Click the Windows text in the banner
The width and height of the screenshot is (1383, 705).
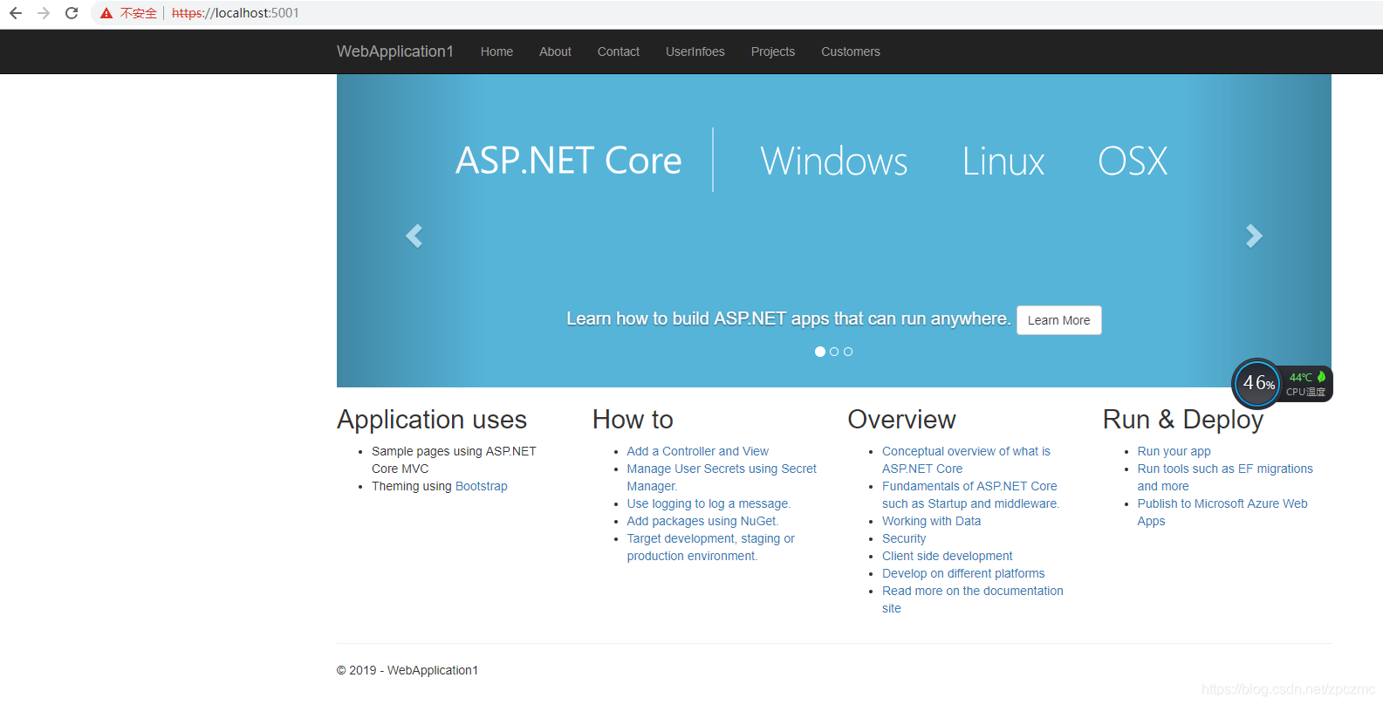coord(834,161)
